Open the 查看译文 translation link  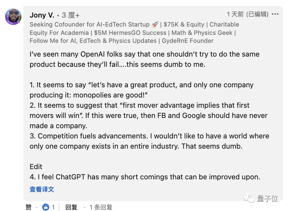coord(42,189)
